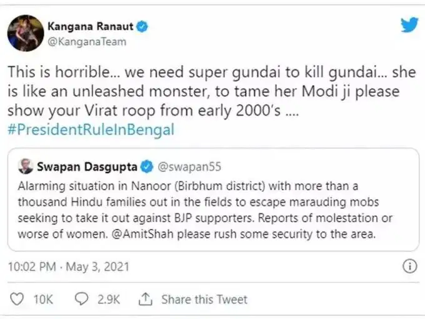Click Kangana Ranaut's profile avatar
425x319 pixels.
pyautogui.click(x=25, y=33)
